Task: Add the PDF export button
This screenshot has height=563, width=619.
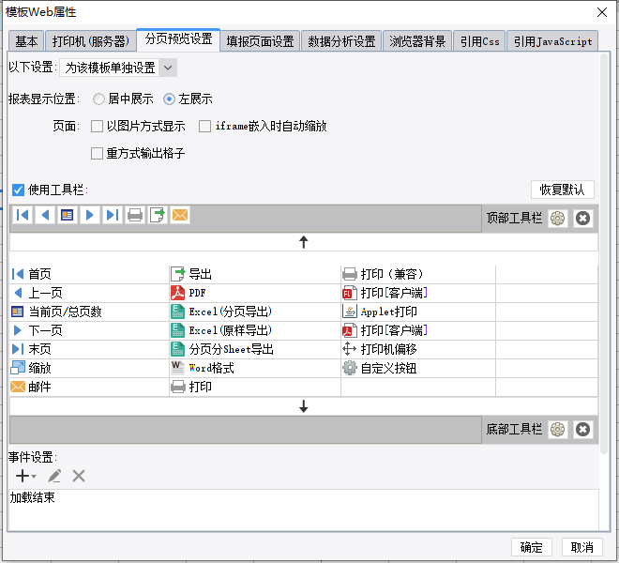Action: [254, 293]
